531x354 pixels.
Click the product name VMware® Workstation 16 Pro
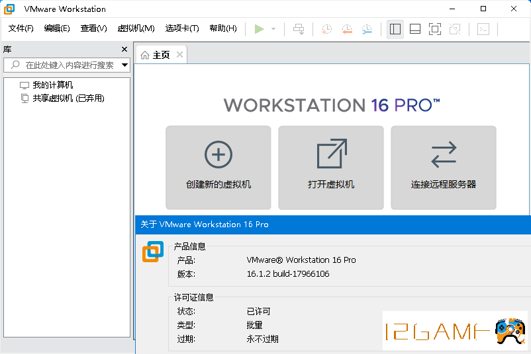pos(301,260)
